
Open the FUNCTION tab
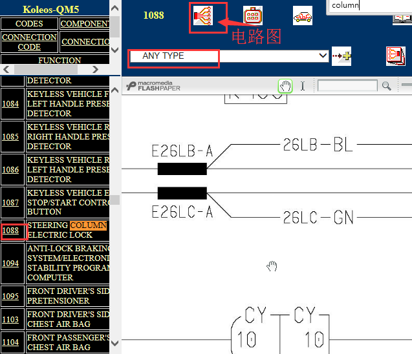(60, 60)
